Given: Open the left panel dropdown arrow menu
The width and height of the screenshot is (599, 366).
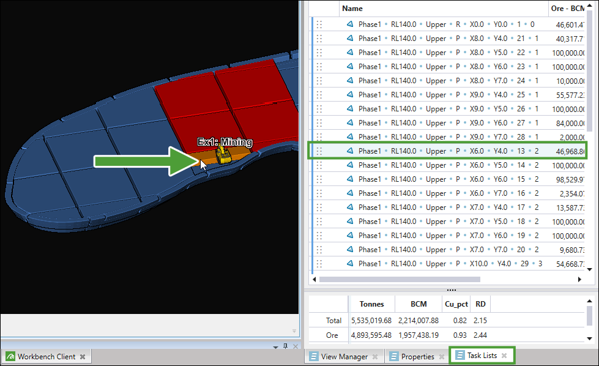Looking at the screenshot, I should coord(275,346).
